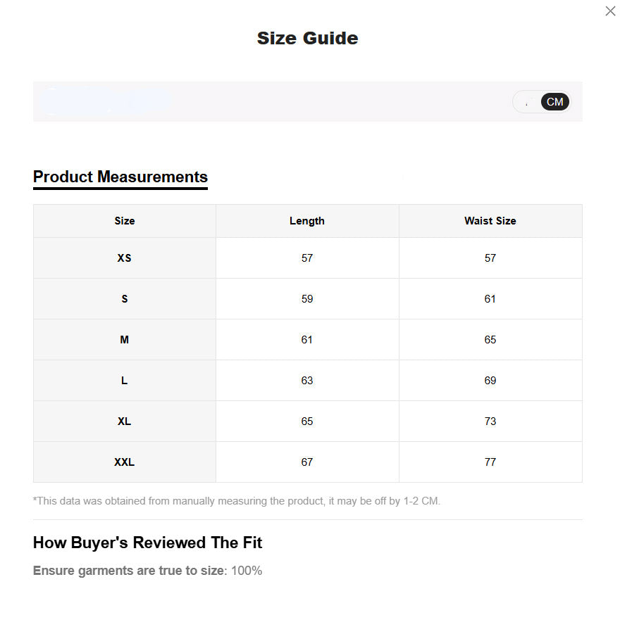Viewport: 620px width, 634px height.
Task: Click the Size column header
Action: click(125, 221)
